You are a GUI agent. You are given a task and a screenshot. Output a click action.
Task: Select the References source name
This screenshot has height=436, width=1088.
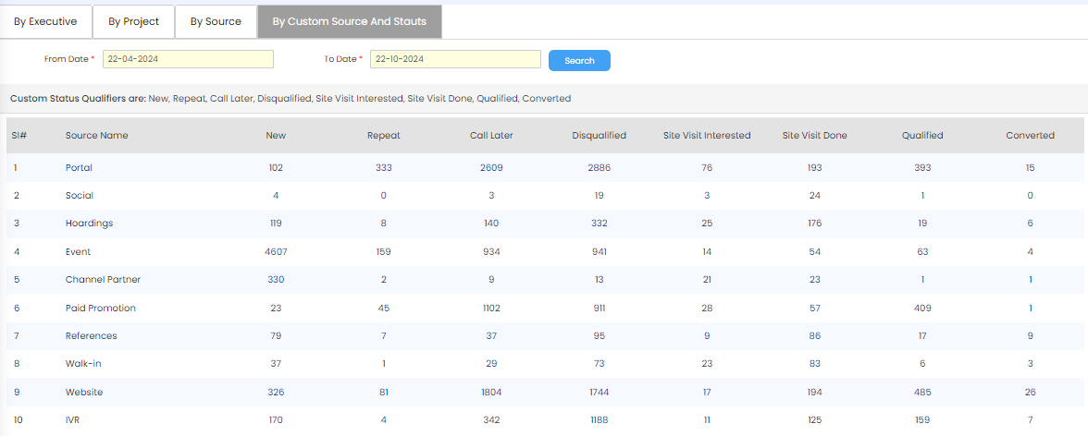(91, 335)
